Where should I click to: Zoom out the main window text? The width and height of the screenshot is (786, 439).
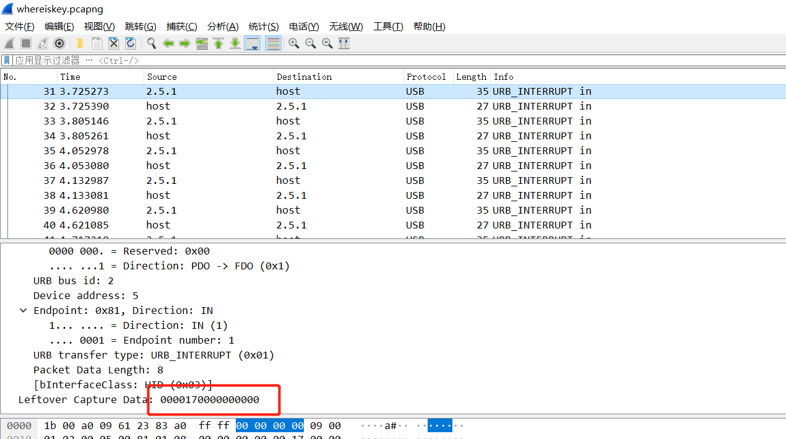point(311,43)
